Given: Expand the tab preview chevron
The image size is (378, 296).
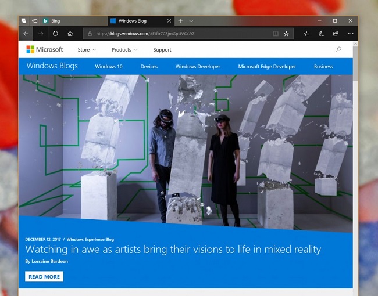Looking at the screenshot, I should (191, 21).
